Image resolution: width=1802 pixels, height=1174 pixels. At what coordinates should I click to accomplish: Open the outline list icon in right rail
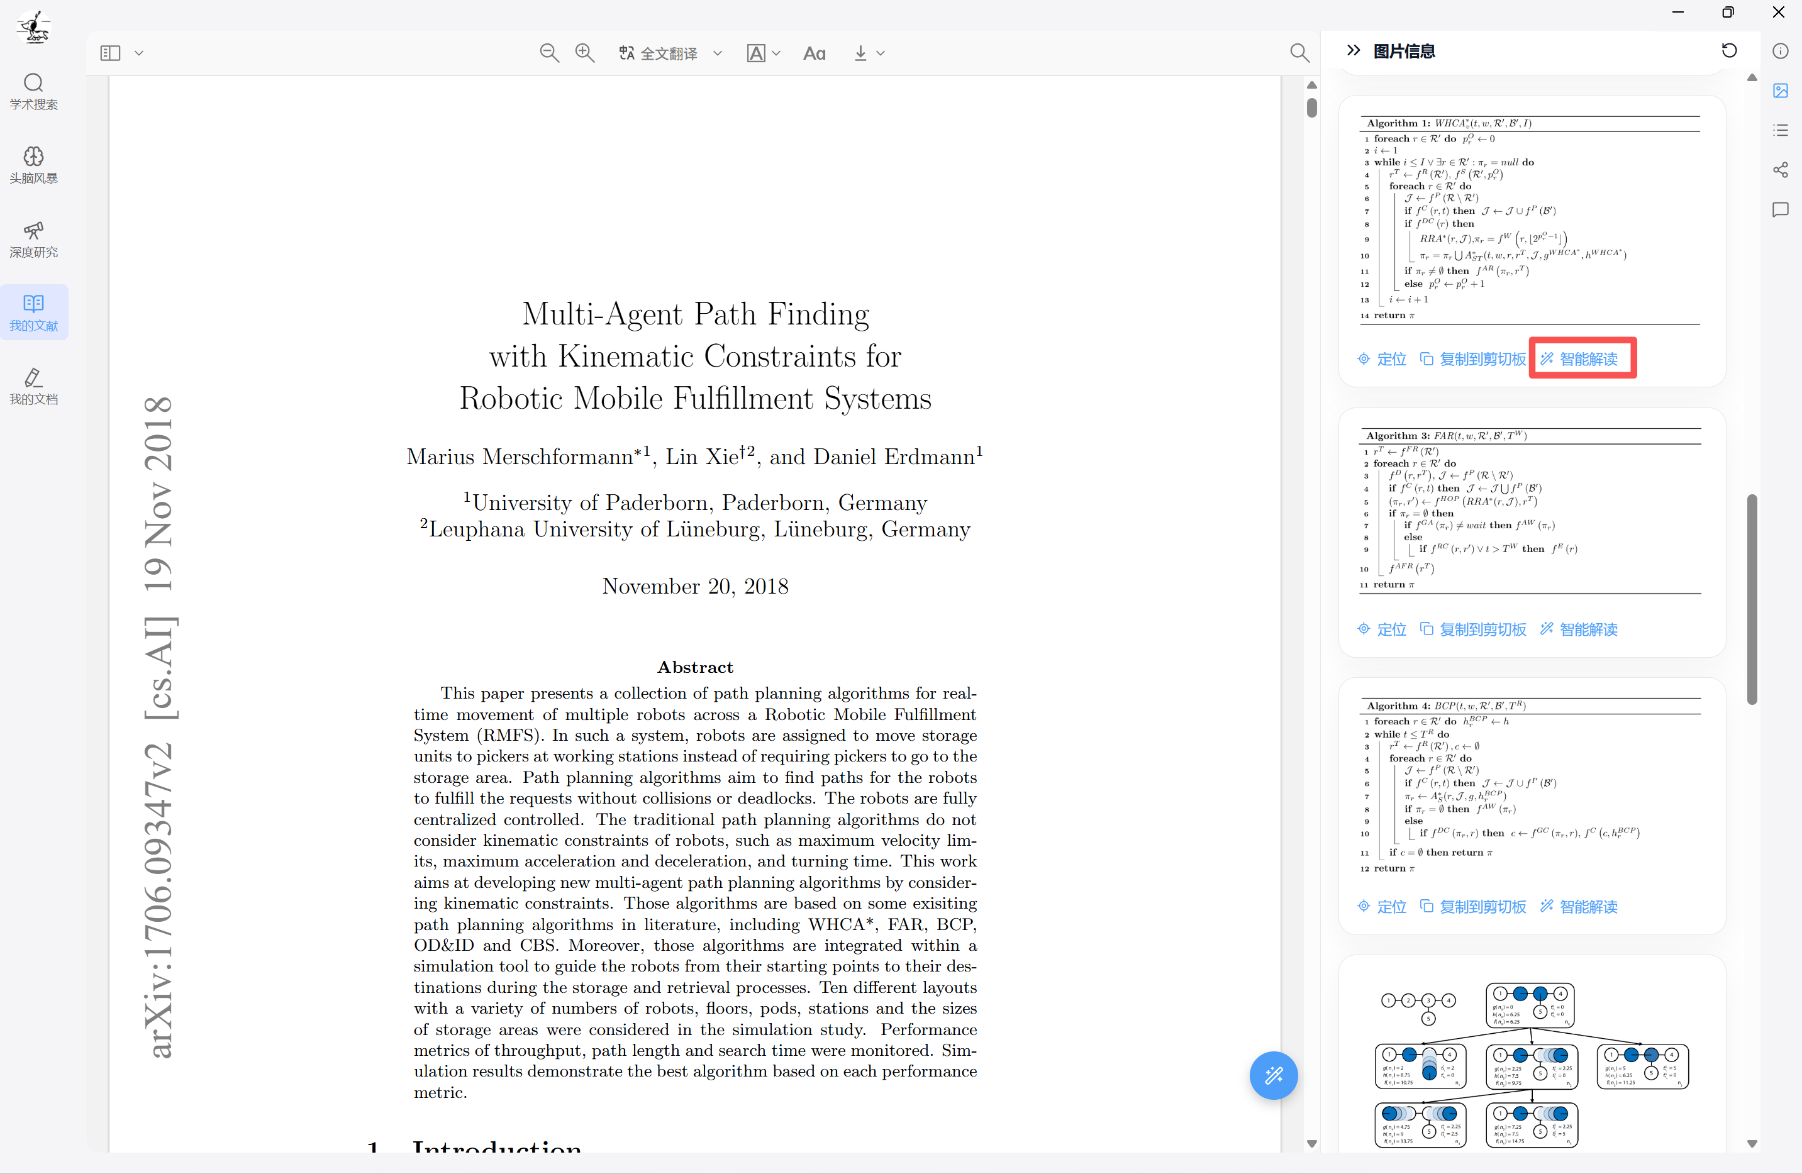[x=1780, y=130]
